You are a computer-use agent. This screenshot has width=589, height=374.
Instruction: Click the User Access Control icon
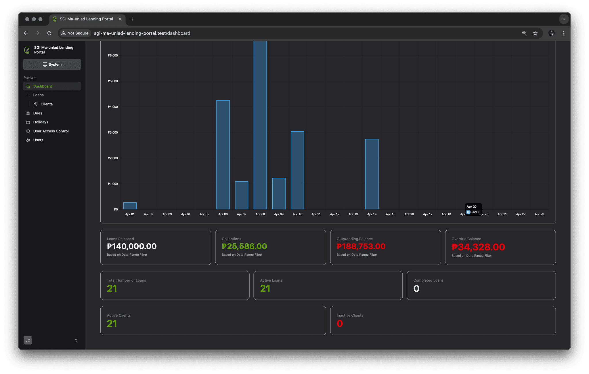(x=28, y=131)
